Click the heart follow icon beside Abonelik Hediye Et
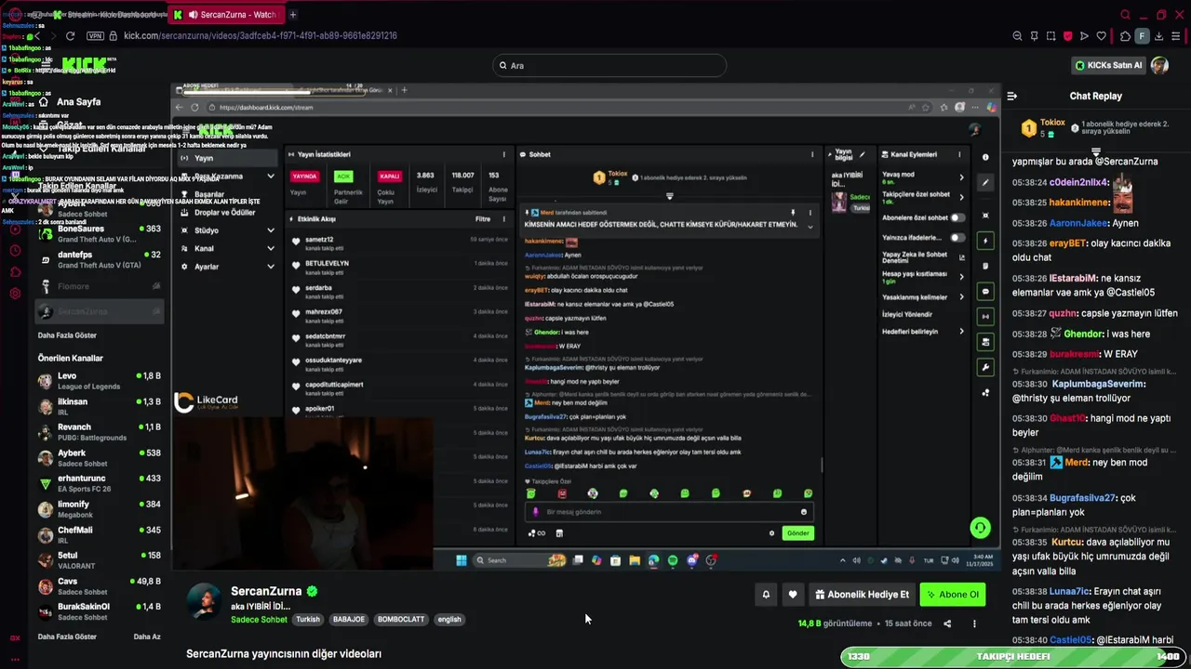This screenshot has width=1191, height=669. click(793, 595)
